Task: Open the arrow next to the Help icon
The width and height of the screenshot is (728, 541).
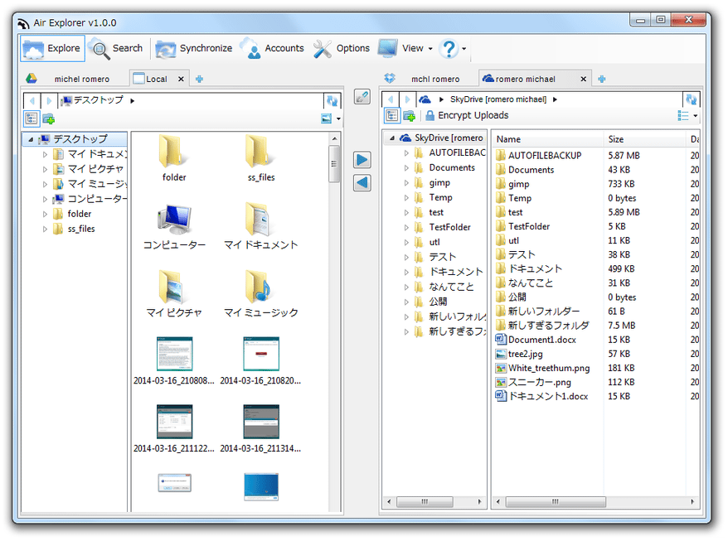Action: coord(463,49)
